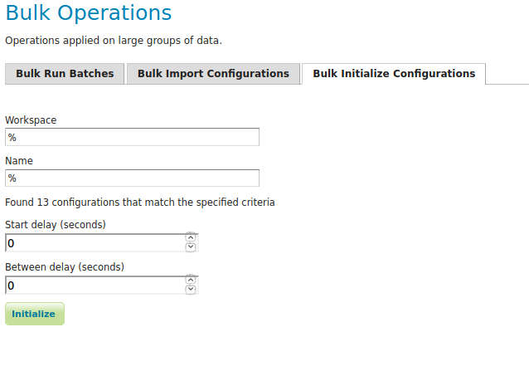The image size is (529, 371).
Task: Open the Bulk Import Configurations tab
Action: pyautogui.click(x=213, y=74)
